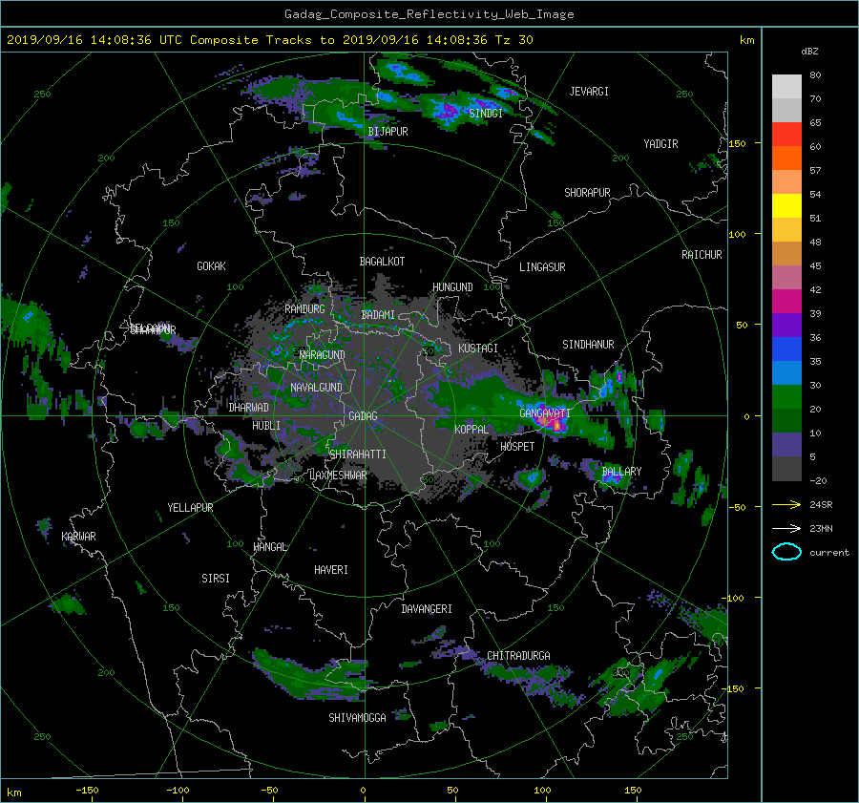Click the GANGAVATI storm cell label
Screen dimensions: 859x803
point(545,412)
